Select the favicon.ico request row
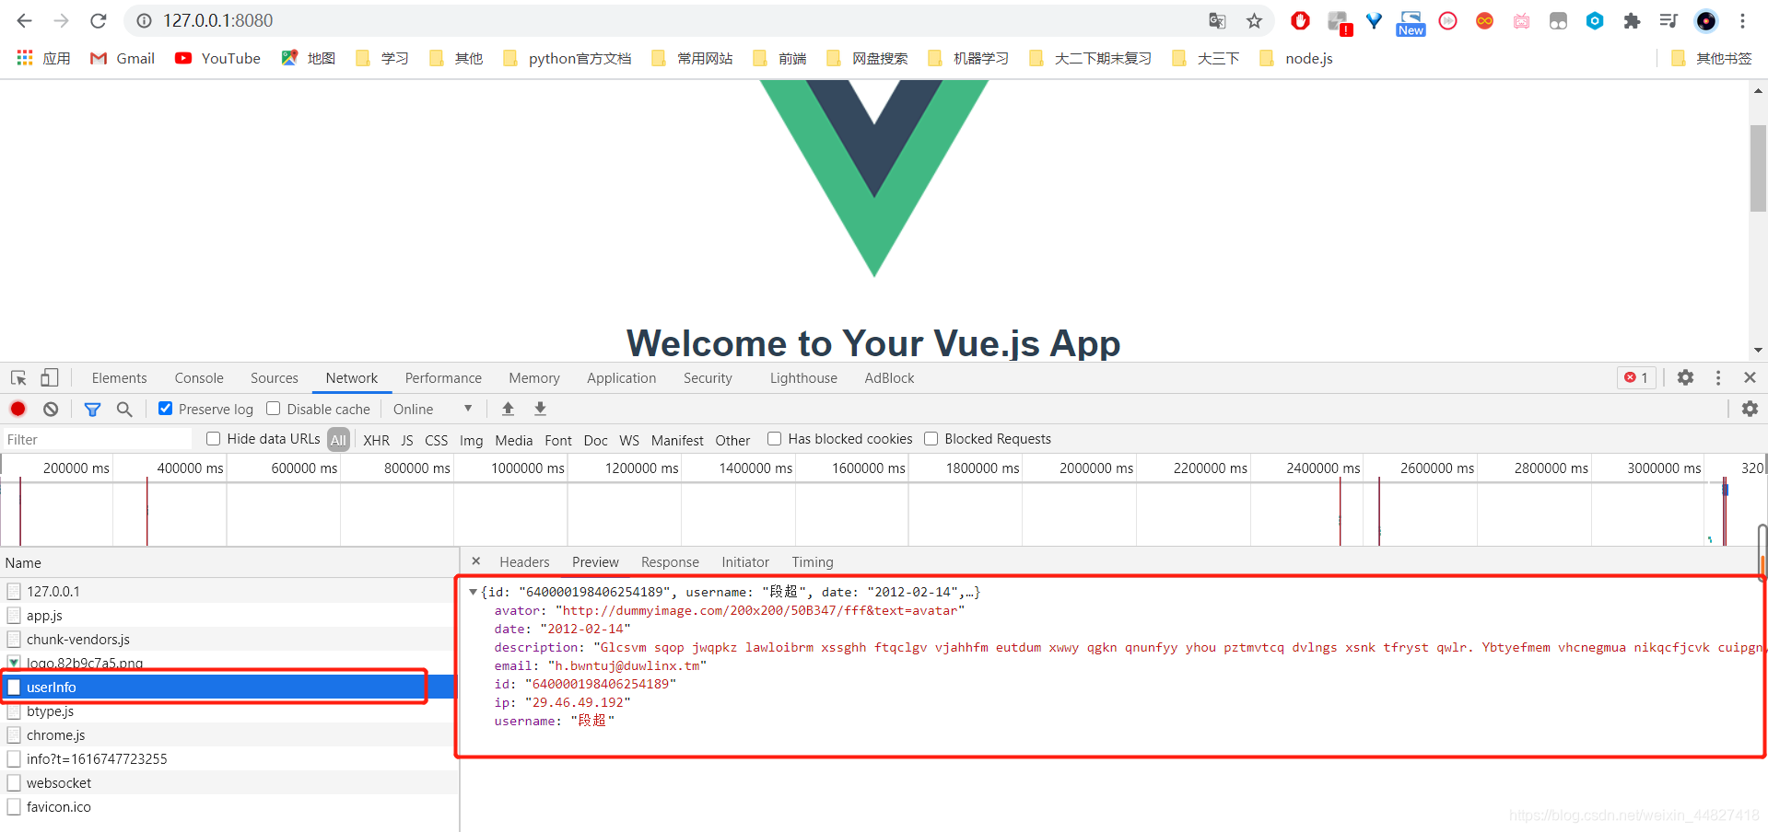This screenshot has height=832, width=1768. pos(229,806)
